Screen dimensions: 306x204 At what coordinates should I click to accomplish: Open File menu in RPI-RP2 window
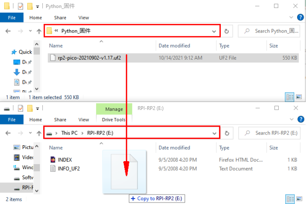[12, 120]
